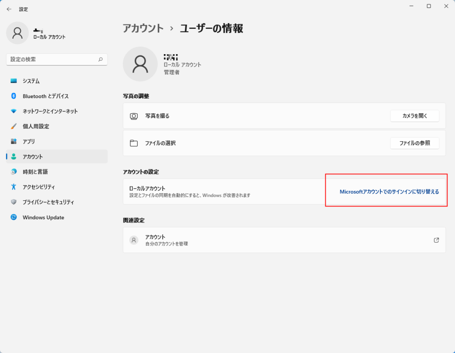Click the ファイルの参照 button

(414, 143)
